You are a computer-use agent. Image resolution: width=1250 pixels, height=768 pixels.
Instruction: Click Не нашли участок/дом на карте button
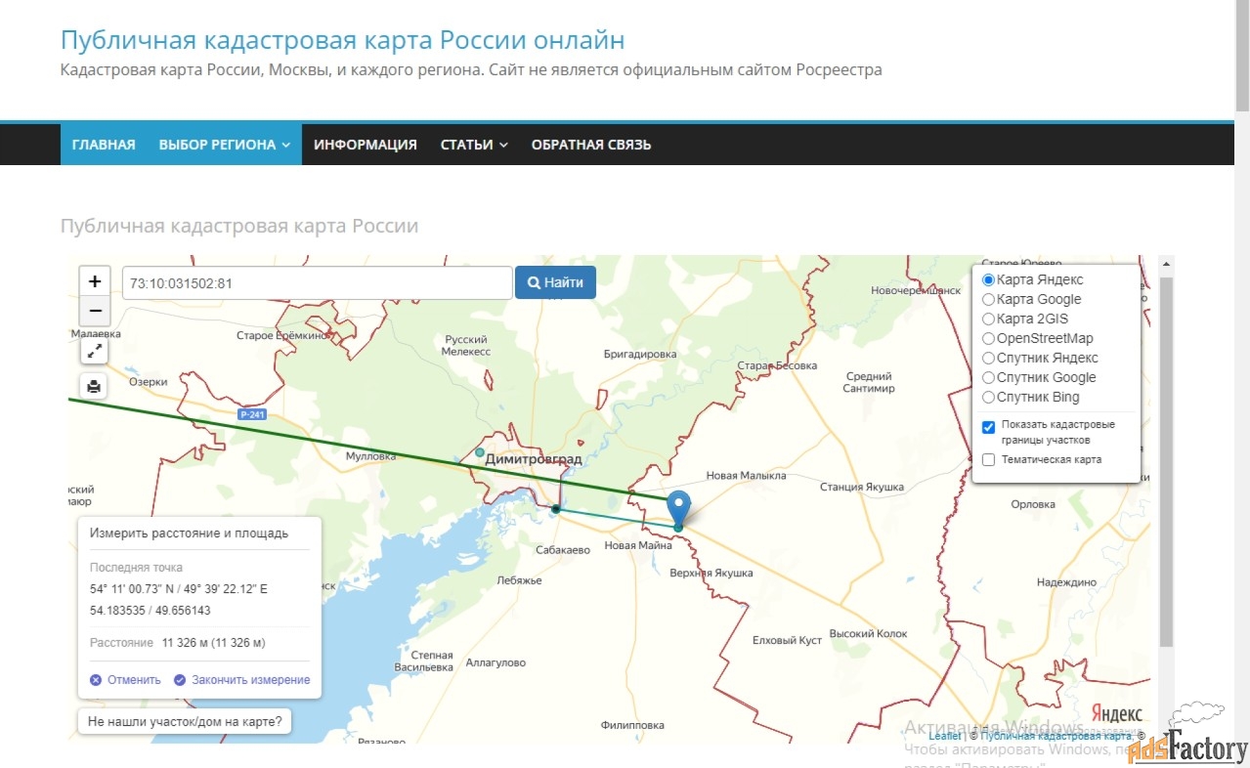tap(185, 722)
